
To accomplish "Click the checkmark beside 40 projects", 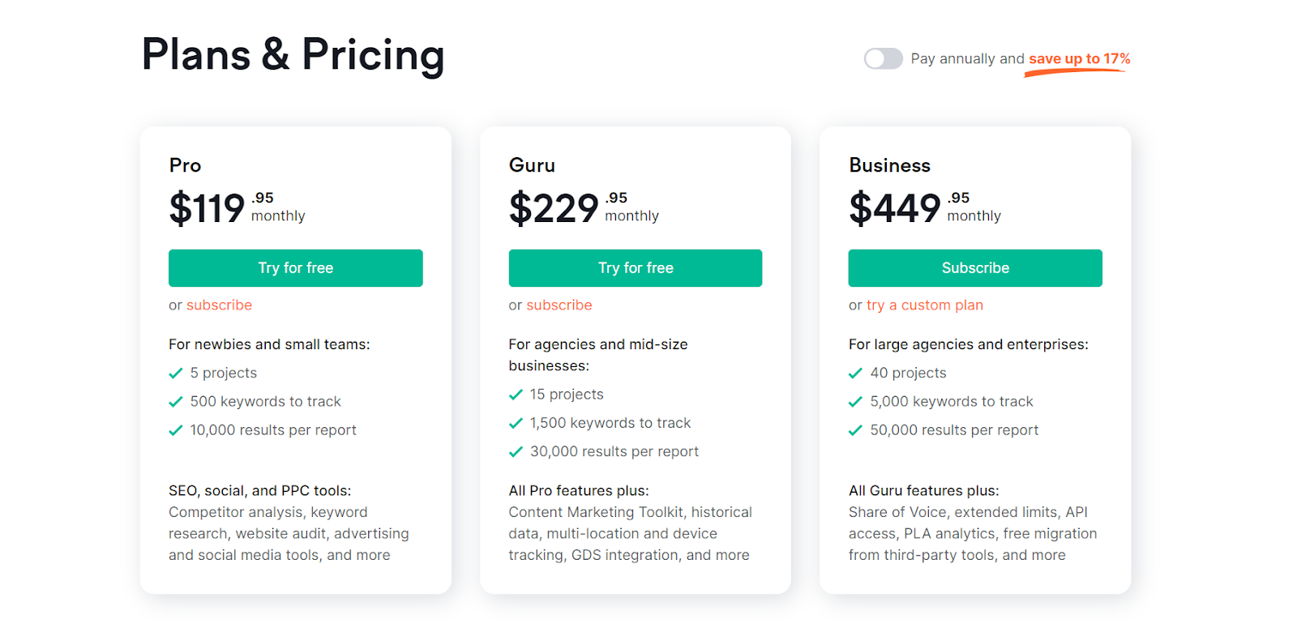I will (x=855, y=374).
